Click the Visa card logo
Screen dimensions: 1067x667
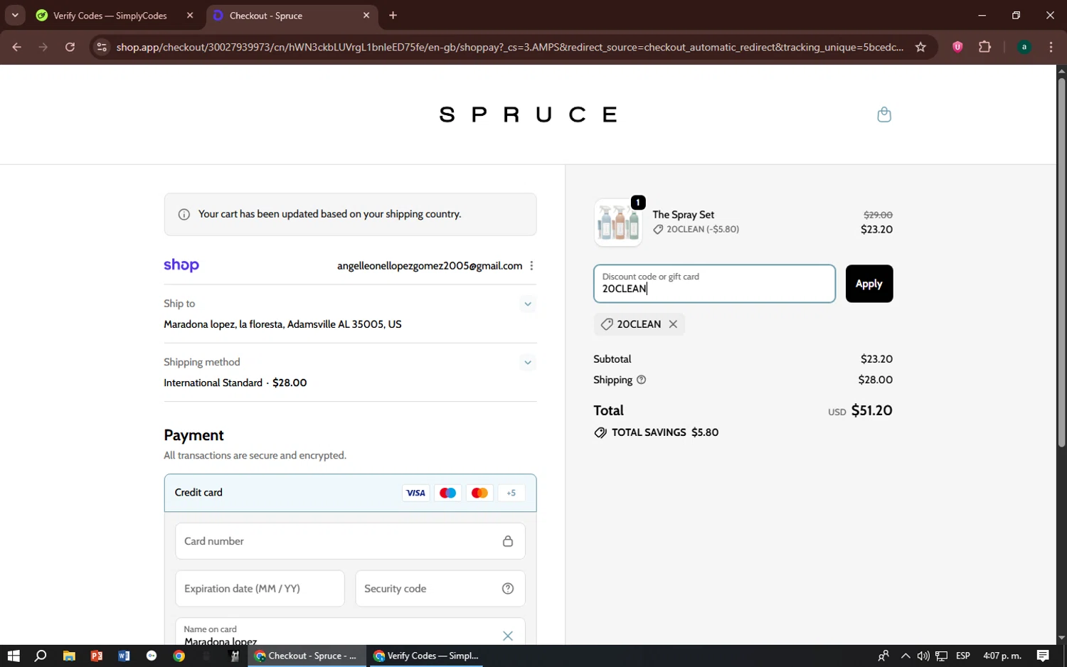click(x=416, y=493)
